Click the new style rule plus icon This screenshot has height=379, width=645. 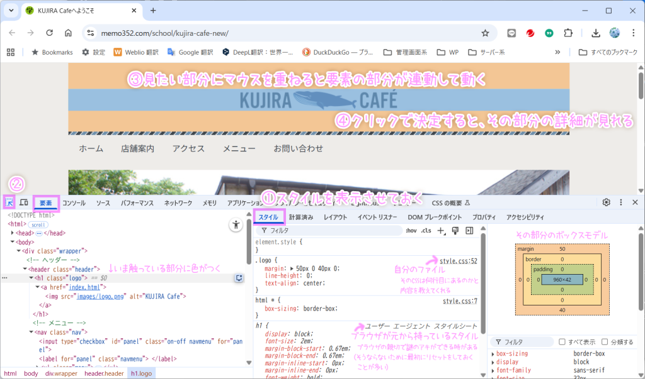[x=441, y=231]
